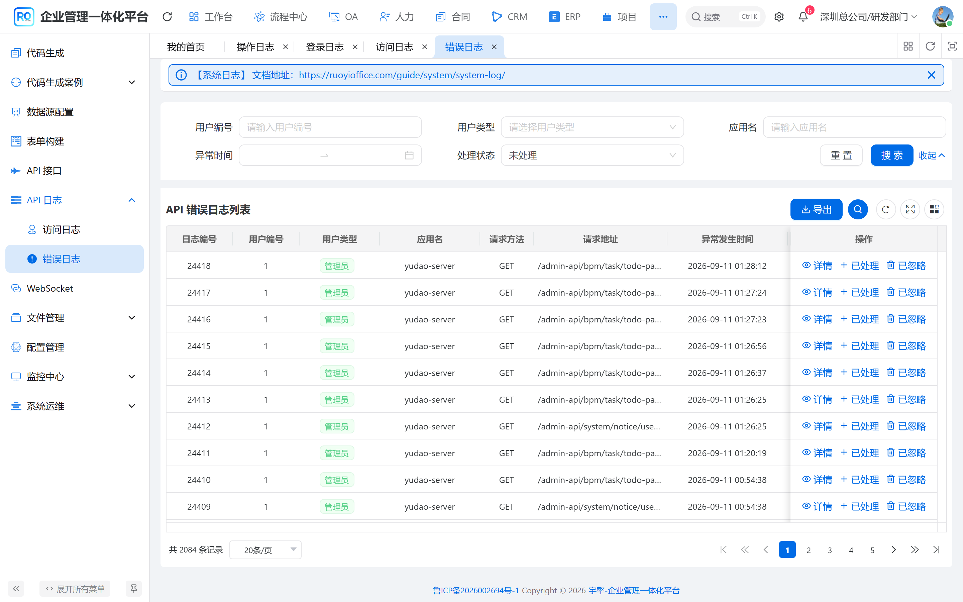Viewport: 963px width, 602px height.
Task: Open the notification bell
Action: pos(803,17)
